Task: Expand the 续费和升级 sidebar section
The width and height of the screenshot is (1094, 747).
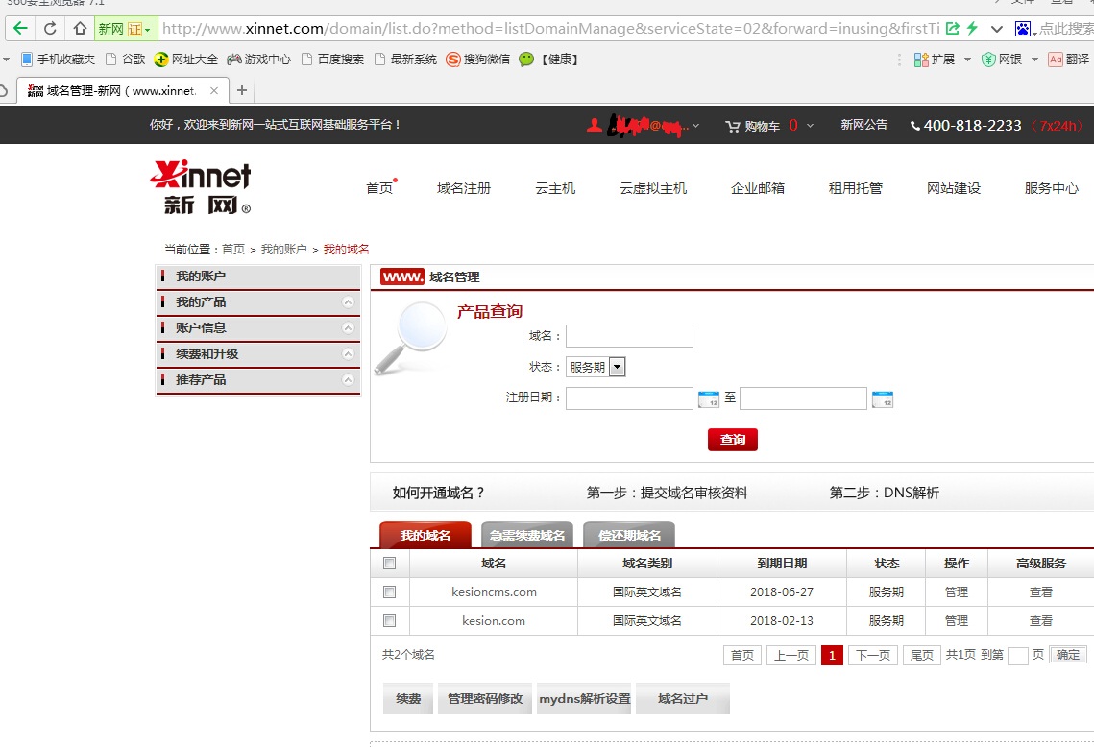Action: (348, 353)
